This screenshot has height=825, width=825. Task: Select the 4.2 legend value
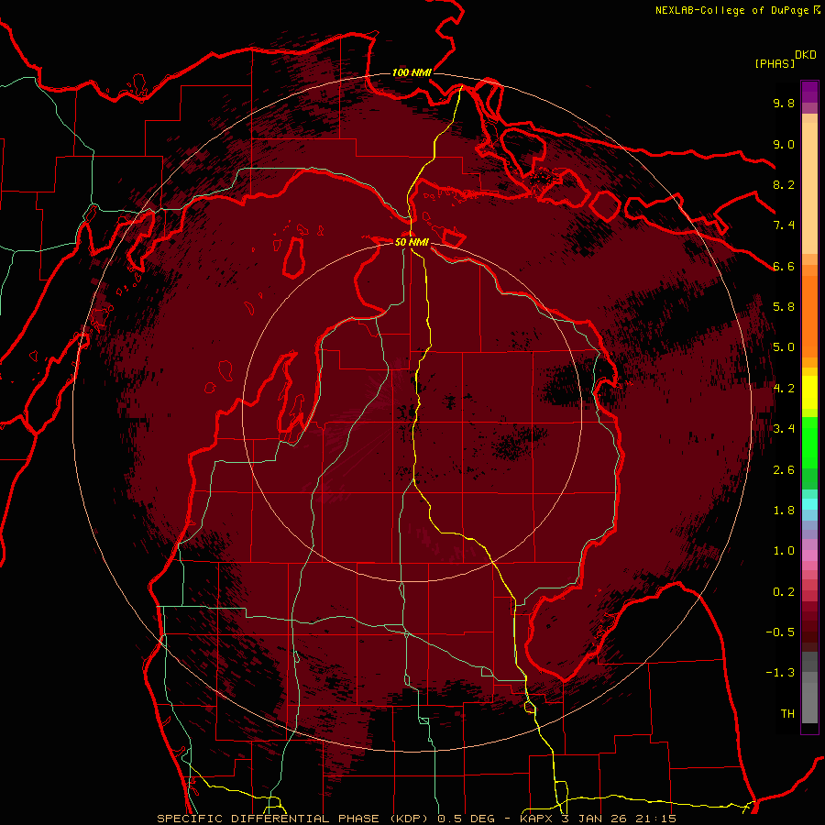click(784, 389)
